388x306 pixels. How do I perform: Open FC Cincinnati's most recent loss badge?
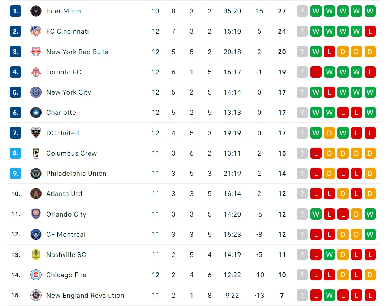pos(370,31)
